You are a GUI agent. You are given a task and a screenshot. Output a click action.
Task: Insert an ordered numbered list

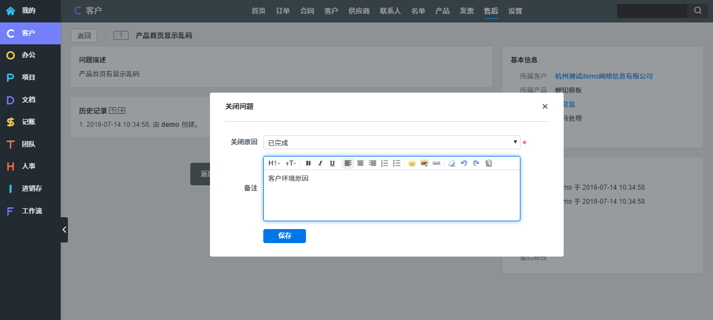(385, 163)
